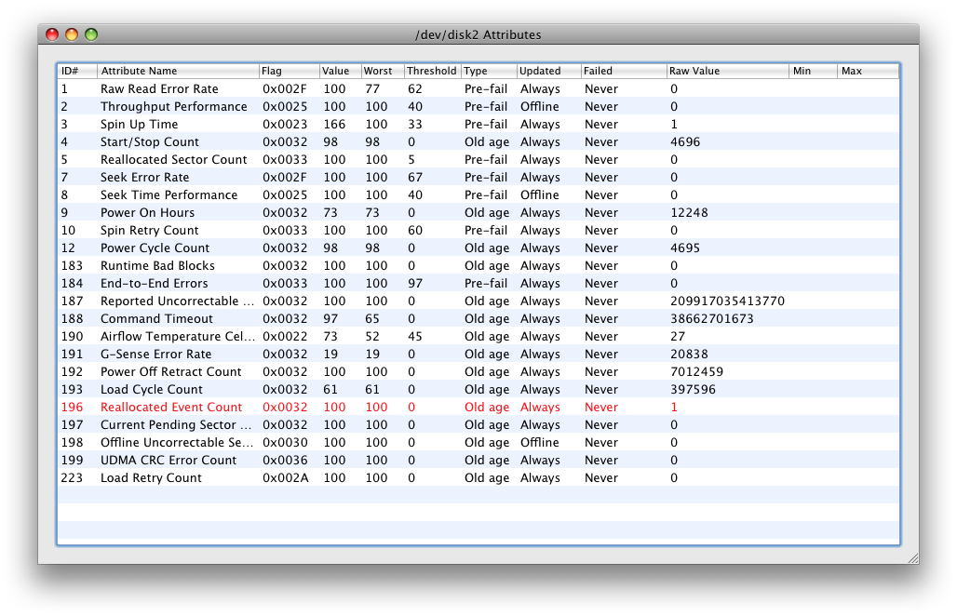Click the 0x002A flag cell
957x616 pixels.
pyautogui.click(x=286, y=478)
